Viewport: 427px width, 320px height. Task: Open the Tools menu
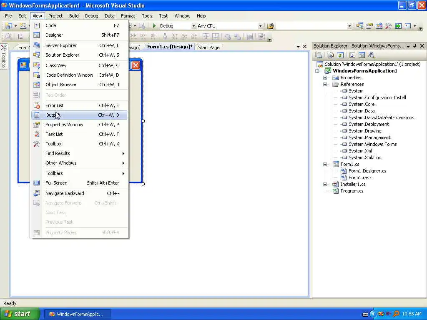(x=147, y=16)
